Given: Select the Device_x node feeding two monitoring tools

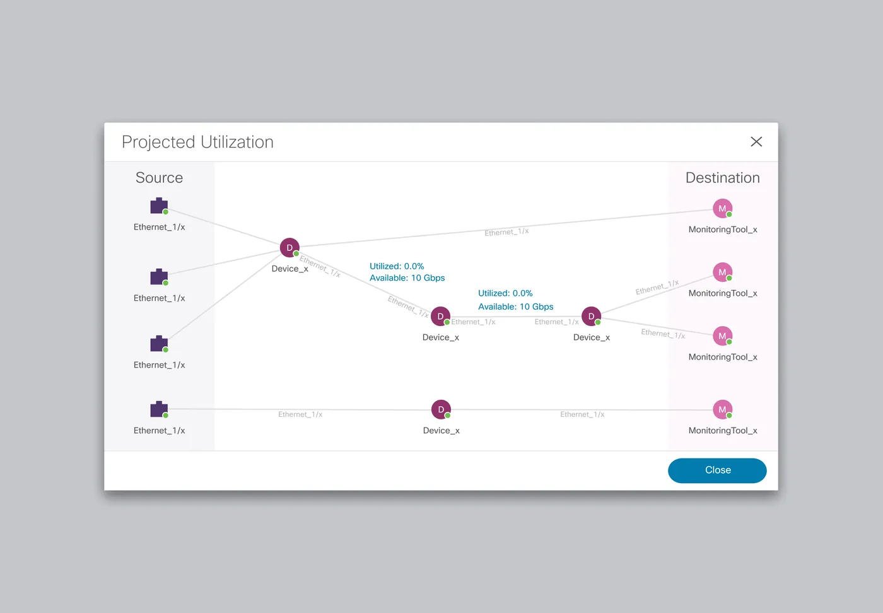Looking at the screenshot, I should [591, 317].
